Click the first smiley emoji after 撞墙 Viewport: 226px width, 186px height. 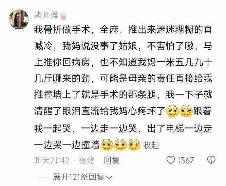(107, 144)
